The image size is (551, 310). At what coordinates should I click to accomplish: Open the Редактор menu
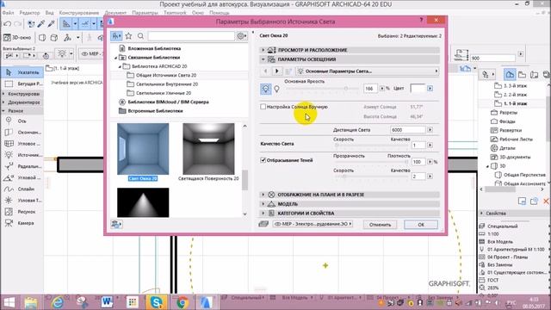29,13
